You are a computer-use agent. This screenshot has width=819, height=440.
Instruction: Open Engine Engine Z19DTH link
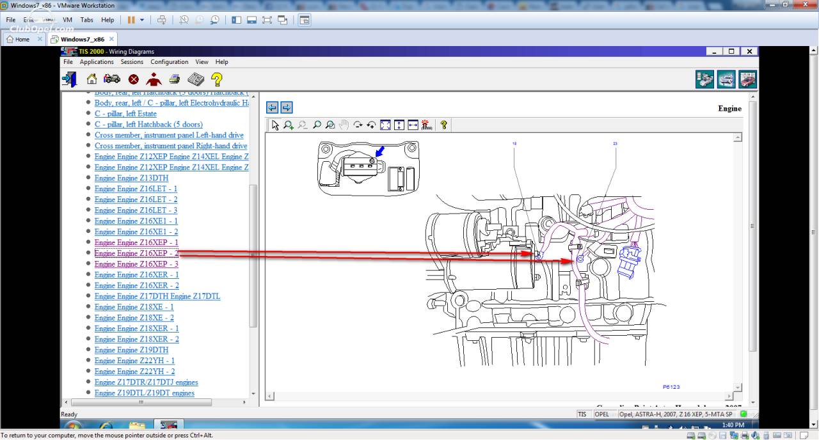point(132,350)
